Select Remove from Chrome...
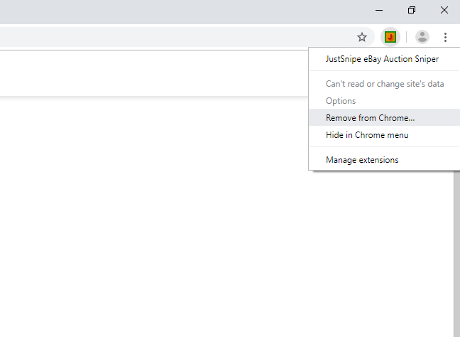 tap(370, 118)
